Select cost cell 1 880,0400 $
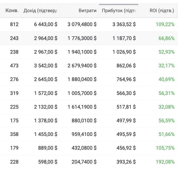The image size is (178, 169). pyautogui.click(x=82, y=79)
